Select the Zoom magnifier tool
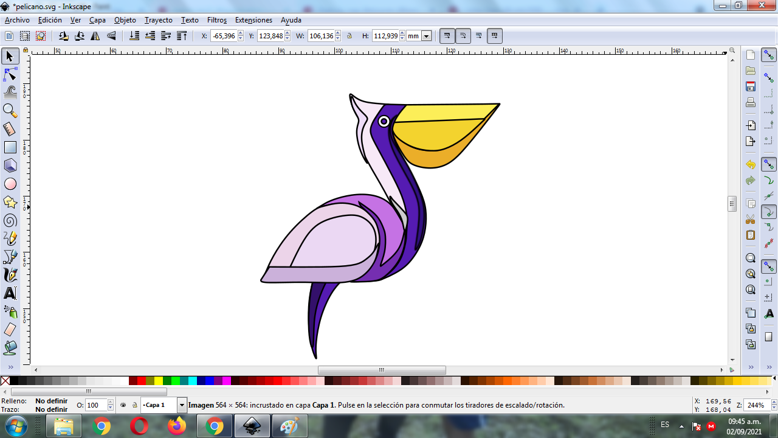The image size is (778, 438). (10, 111)
